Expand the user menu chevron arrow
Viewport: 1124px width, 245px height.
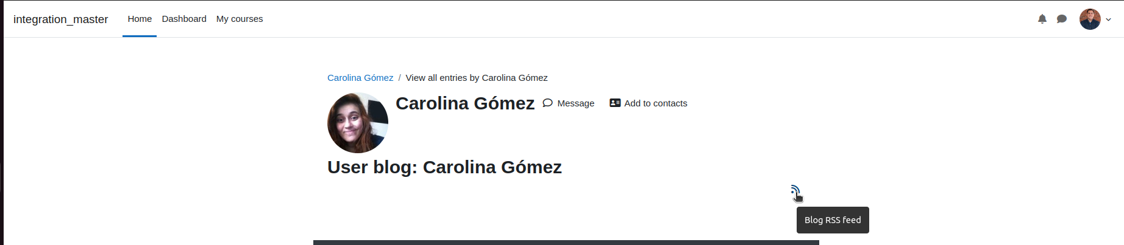click(1108, 19)
